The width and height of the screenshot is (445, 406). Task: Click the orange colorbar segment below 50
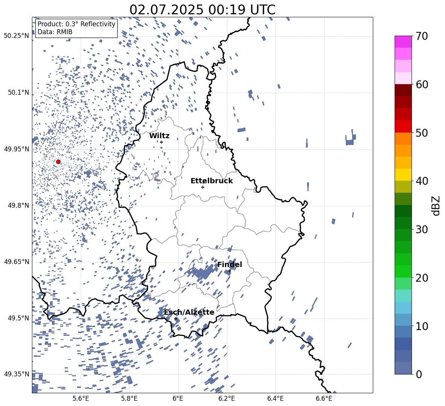click(403, 138)
